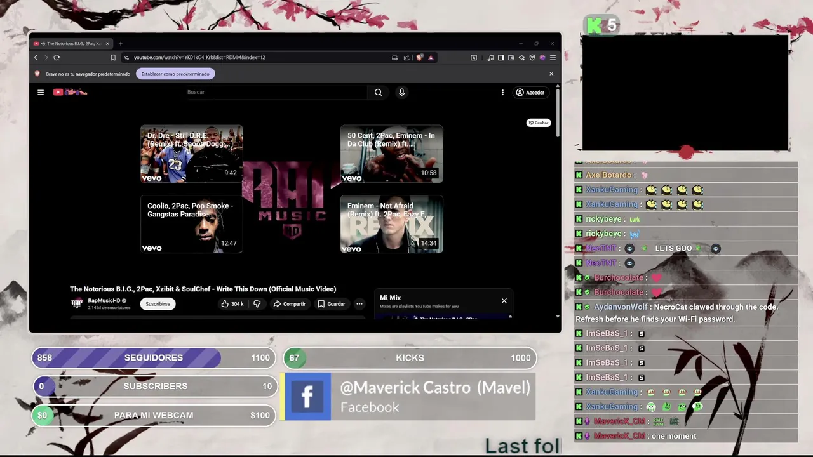
Task: Select The Notorious B.I.G. browser tab
Action: 72,44
